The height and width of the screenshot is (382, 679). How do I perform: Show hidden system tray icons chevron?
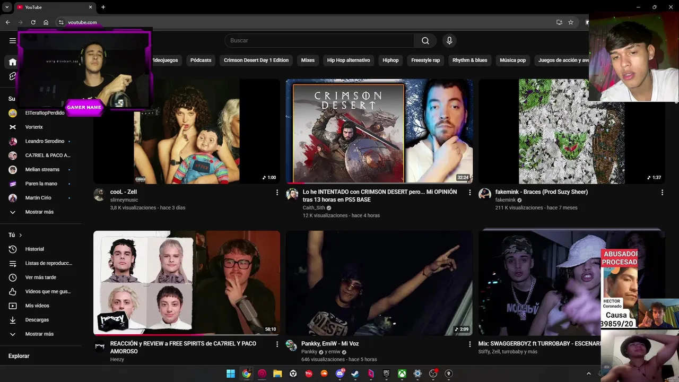click(x=588, y=374)
